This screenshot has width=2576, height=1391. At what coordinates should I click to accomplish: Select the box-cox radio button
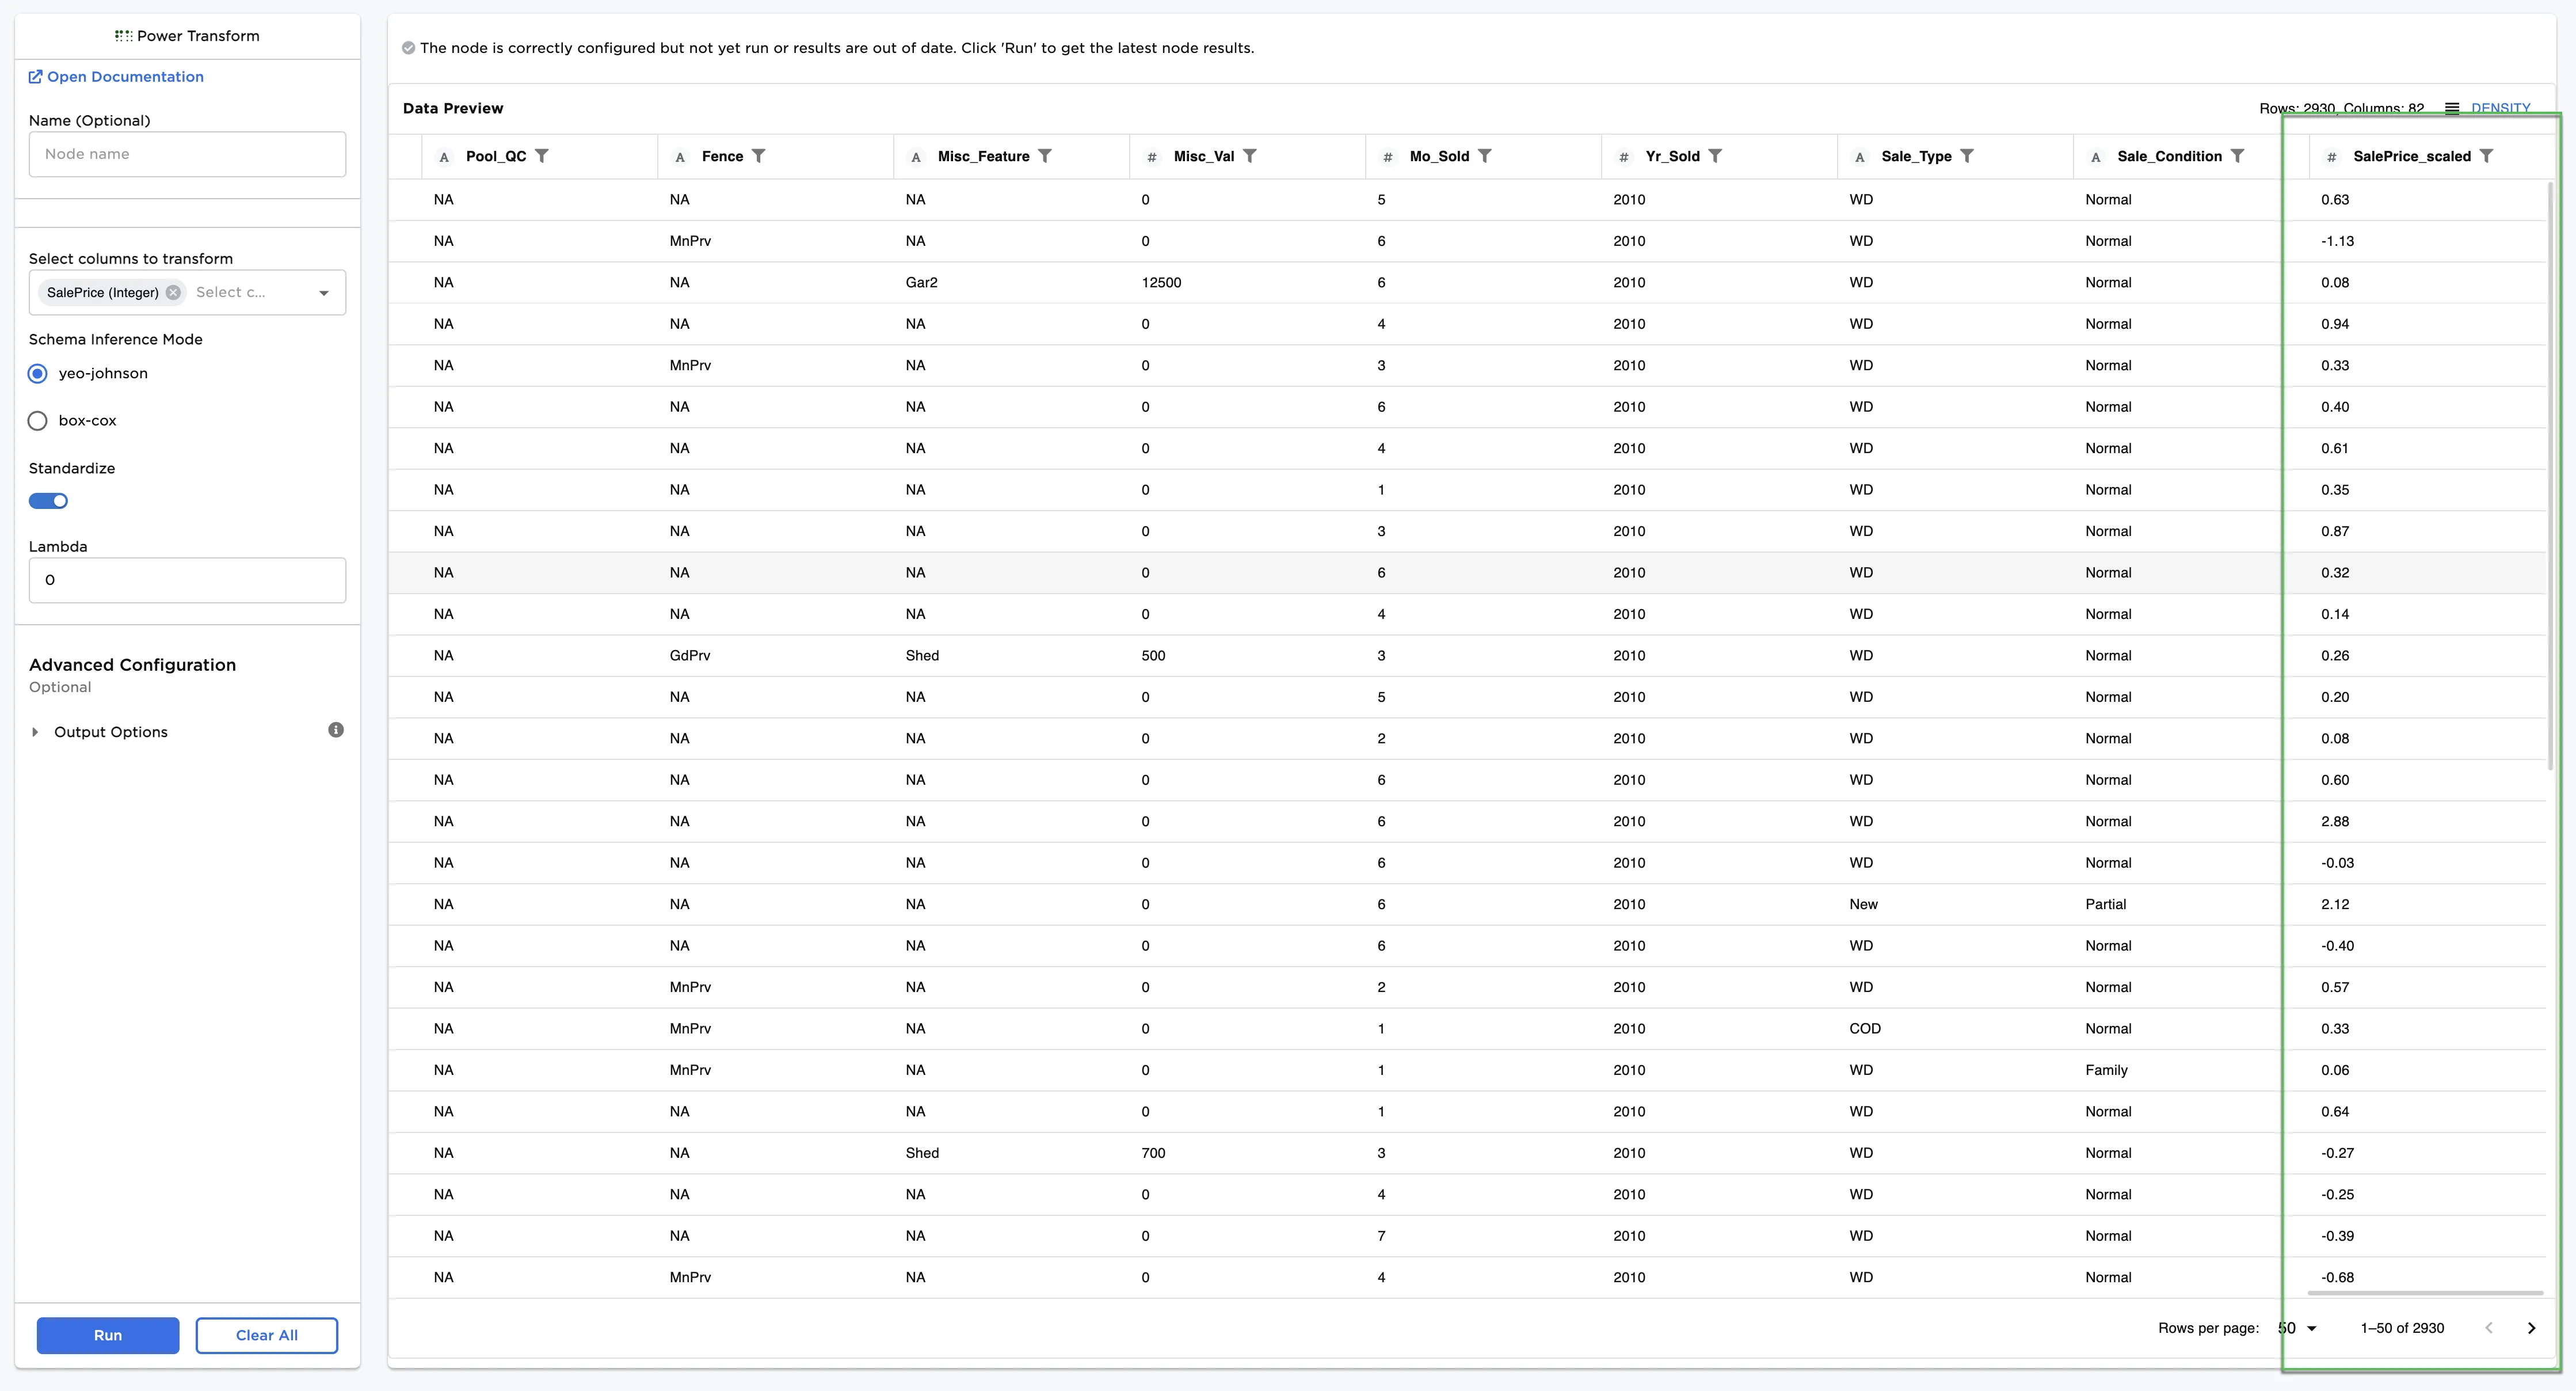(x=37, y=420)
